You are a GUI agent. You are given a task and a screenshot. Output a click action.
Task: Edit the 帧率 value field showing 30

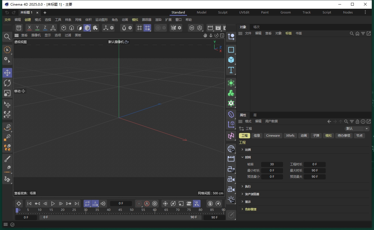click(272, 164)
